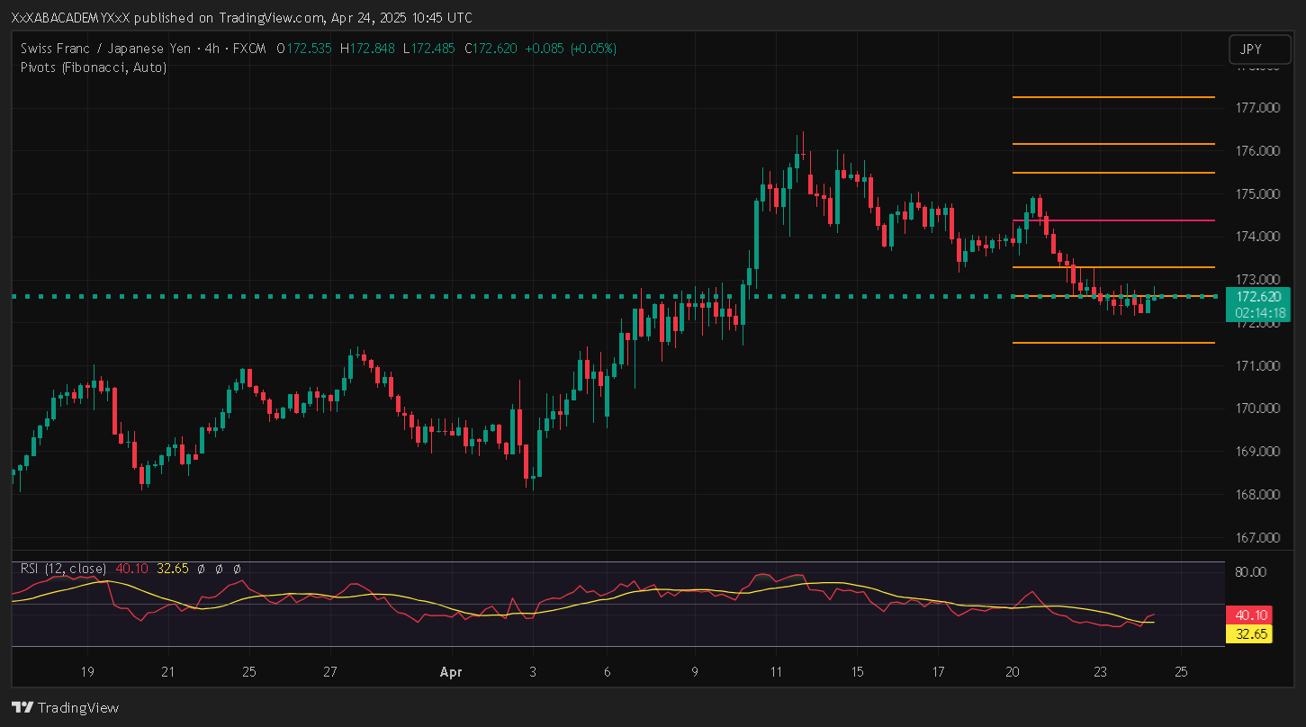Click the topmost orange pivot resistance line
This screenshot has width=1306, height=727.
pyautogui.click(x=1112, y=97)
